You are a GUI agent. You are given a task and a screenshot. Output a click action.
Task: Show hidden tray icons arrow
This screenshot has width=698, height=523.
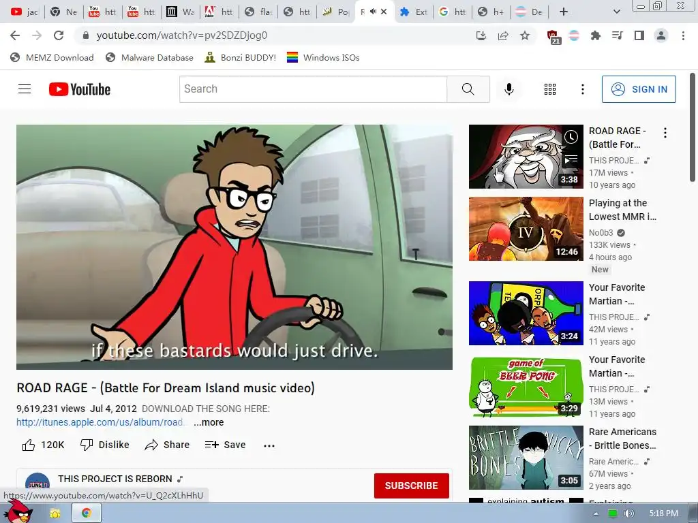coord(596,513)
